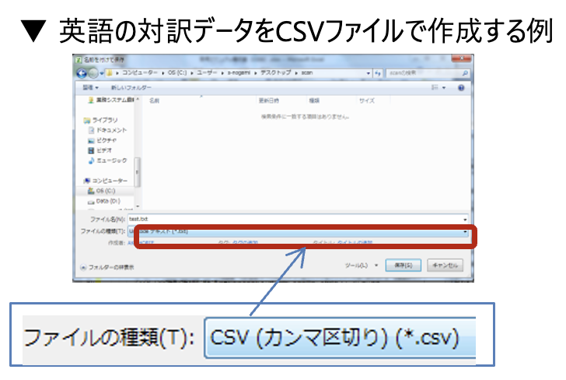566x380 pixels.
Task: Click the ビデオ film icon
Action: [91, 150]
